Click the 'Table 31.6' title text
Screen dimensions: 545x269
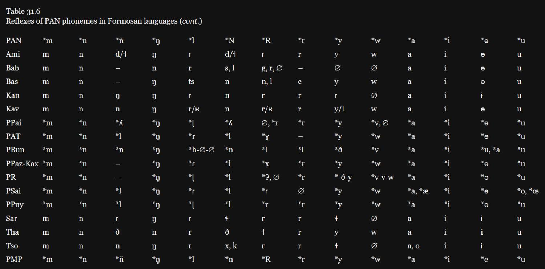click(23, 11)
